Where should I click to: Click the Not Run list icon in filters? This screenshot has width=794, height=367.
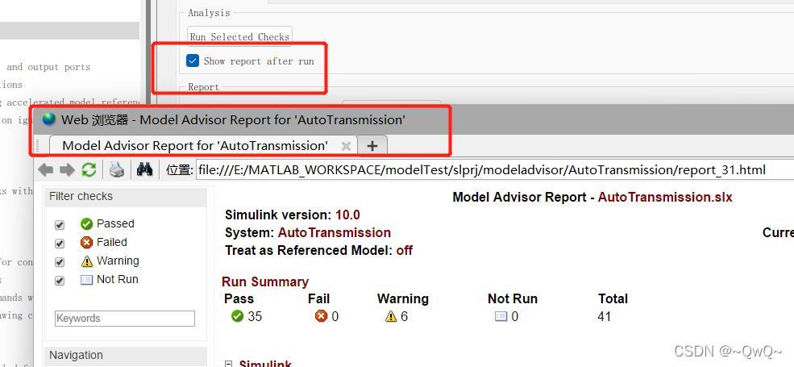coord(86,279)
